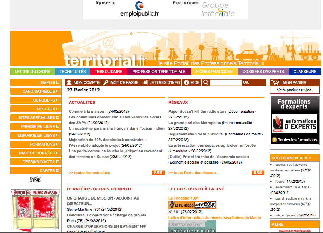Select the Profession Territoriale tab

[x=159, y=72]
